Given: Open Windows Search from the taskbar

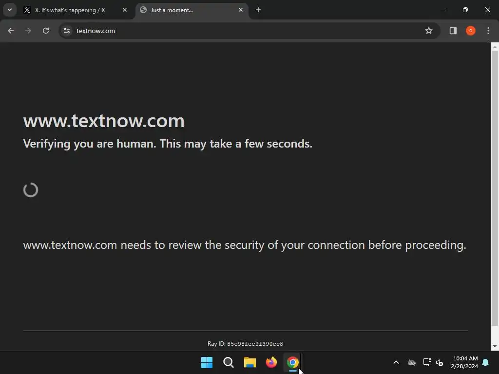Looking at the screenshot, I should pyautogui.click(x=228, y=362).
